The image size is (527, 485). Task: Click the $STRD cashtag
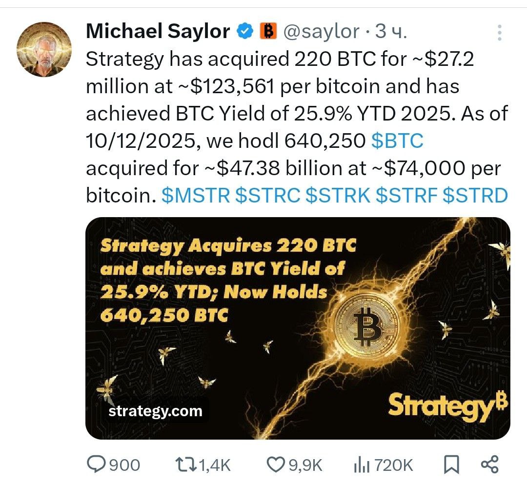coord(475,195)
